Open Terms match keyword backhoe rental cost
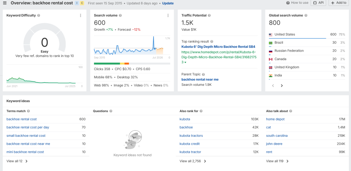Screen dimensions: 351x171 (x=22, y=119)
